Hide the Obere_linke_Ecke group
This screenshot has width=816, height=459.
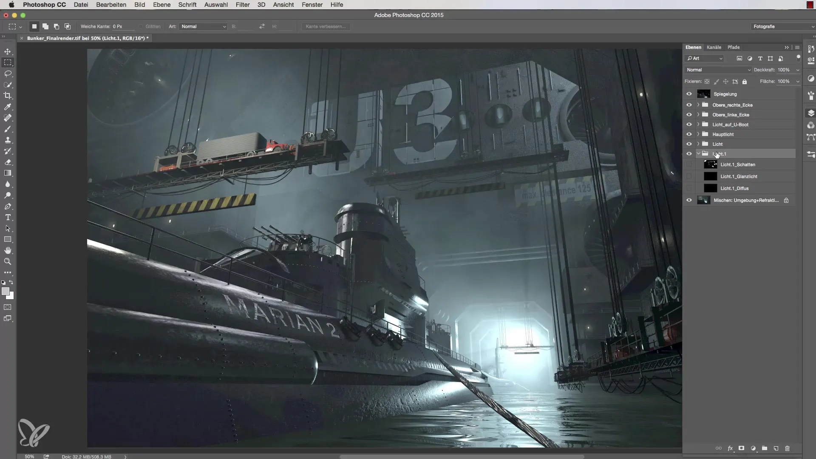tap(689, 115)
